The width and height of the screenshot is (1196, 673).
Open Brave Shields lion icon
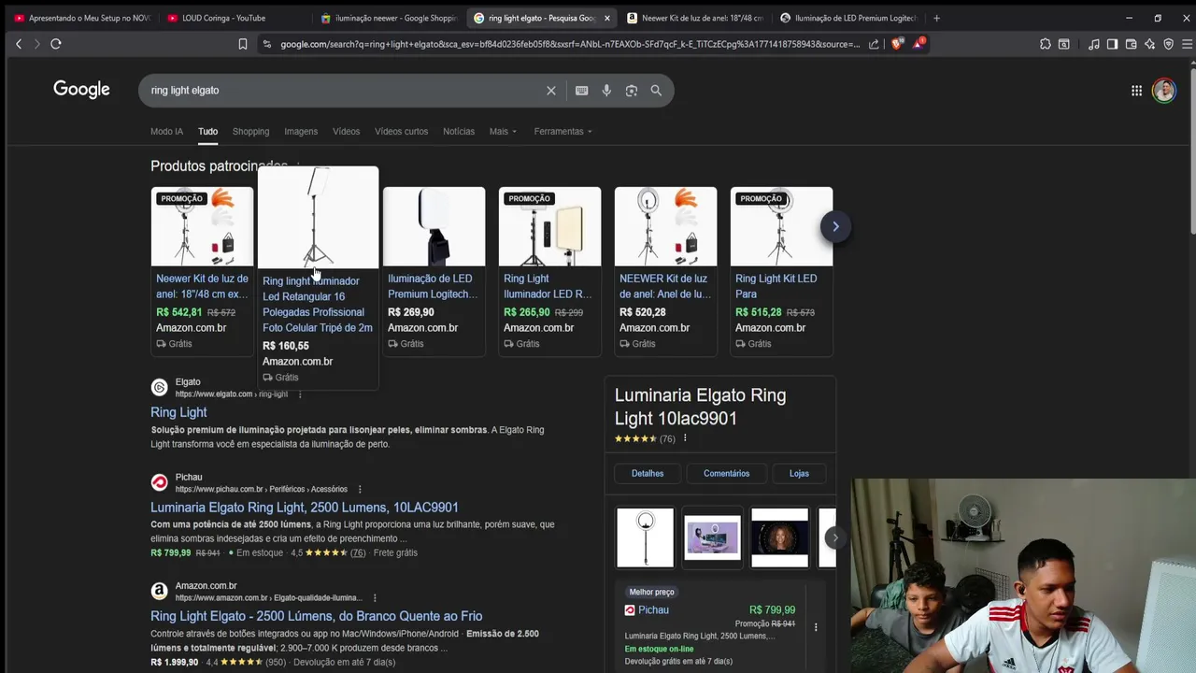pos(897,44)
